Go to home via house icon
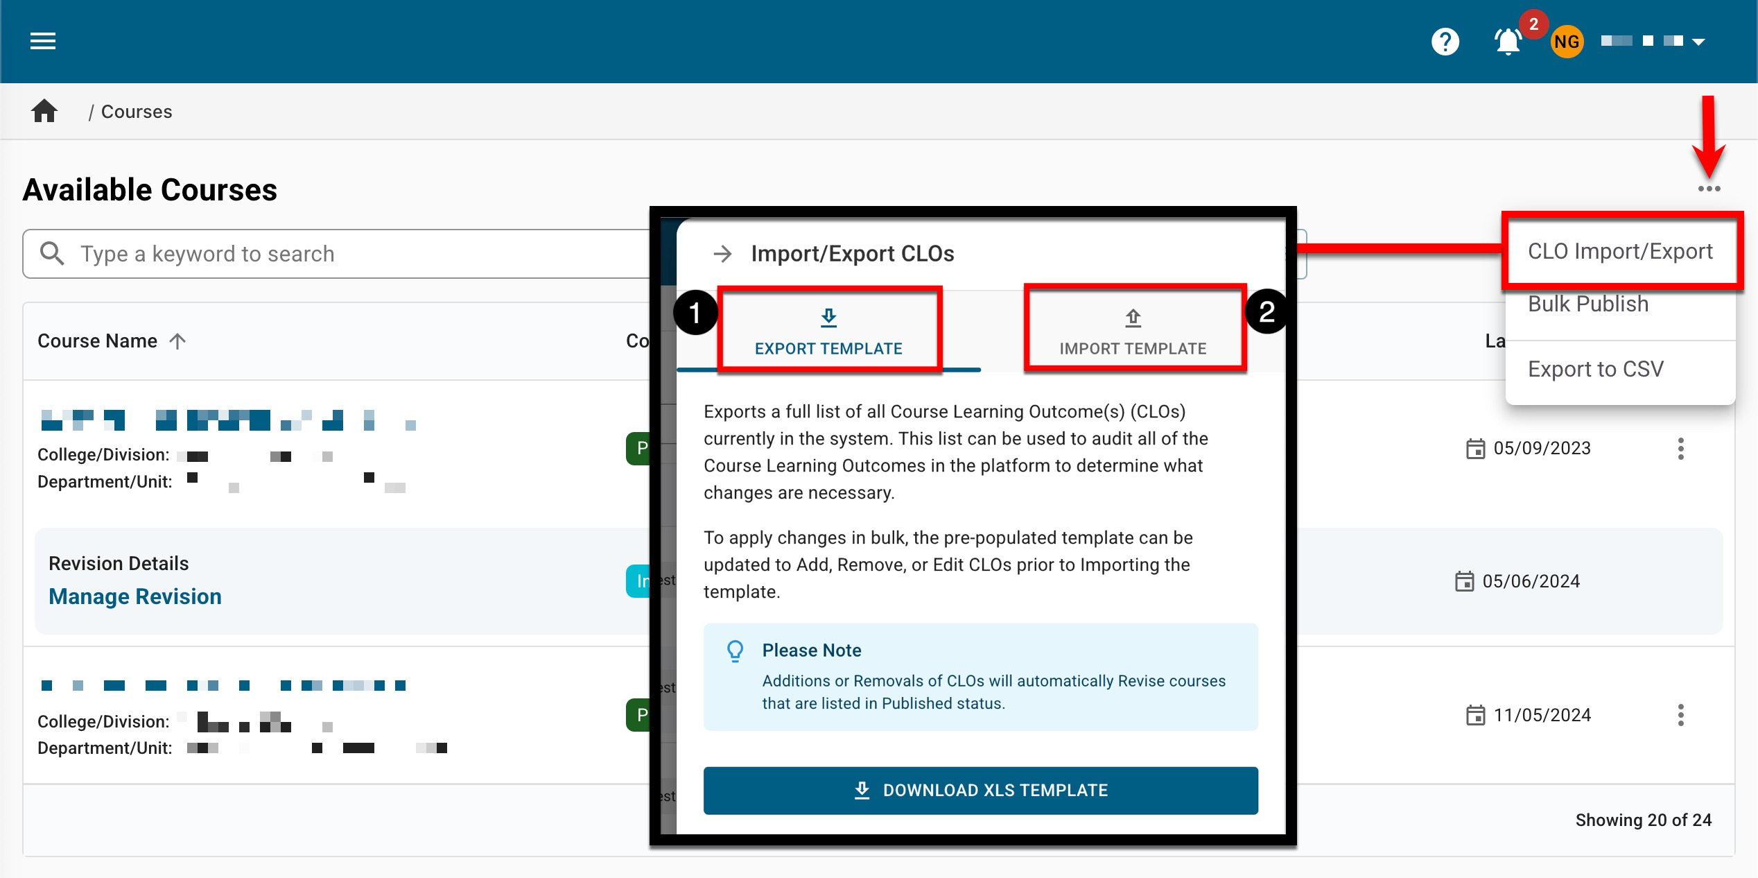1758x878 pixels. 44,111
